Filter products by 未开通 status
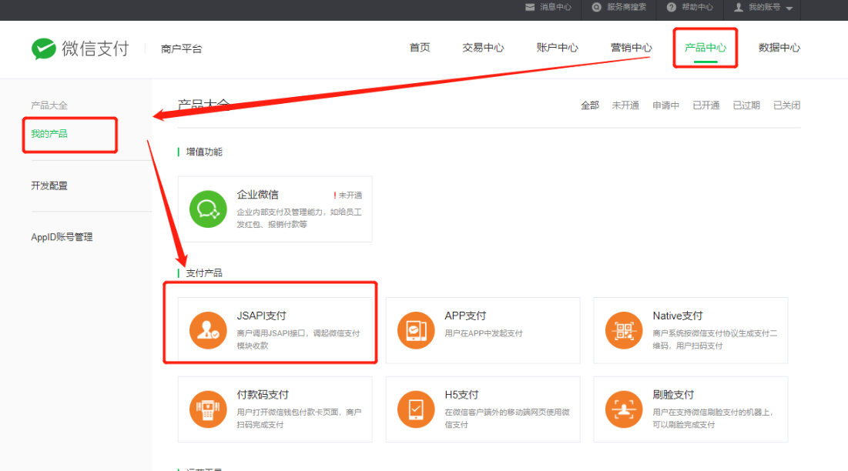 tap(625, 105)
